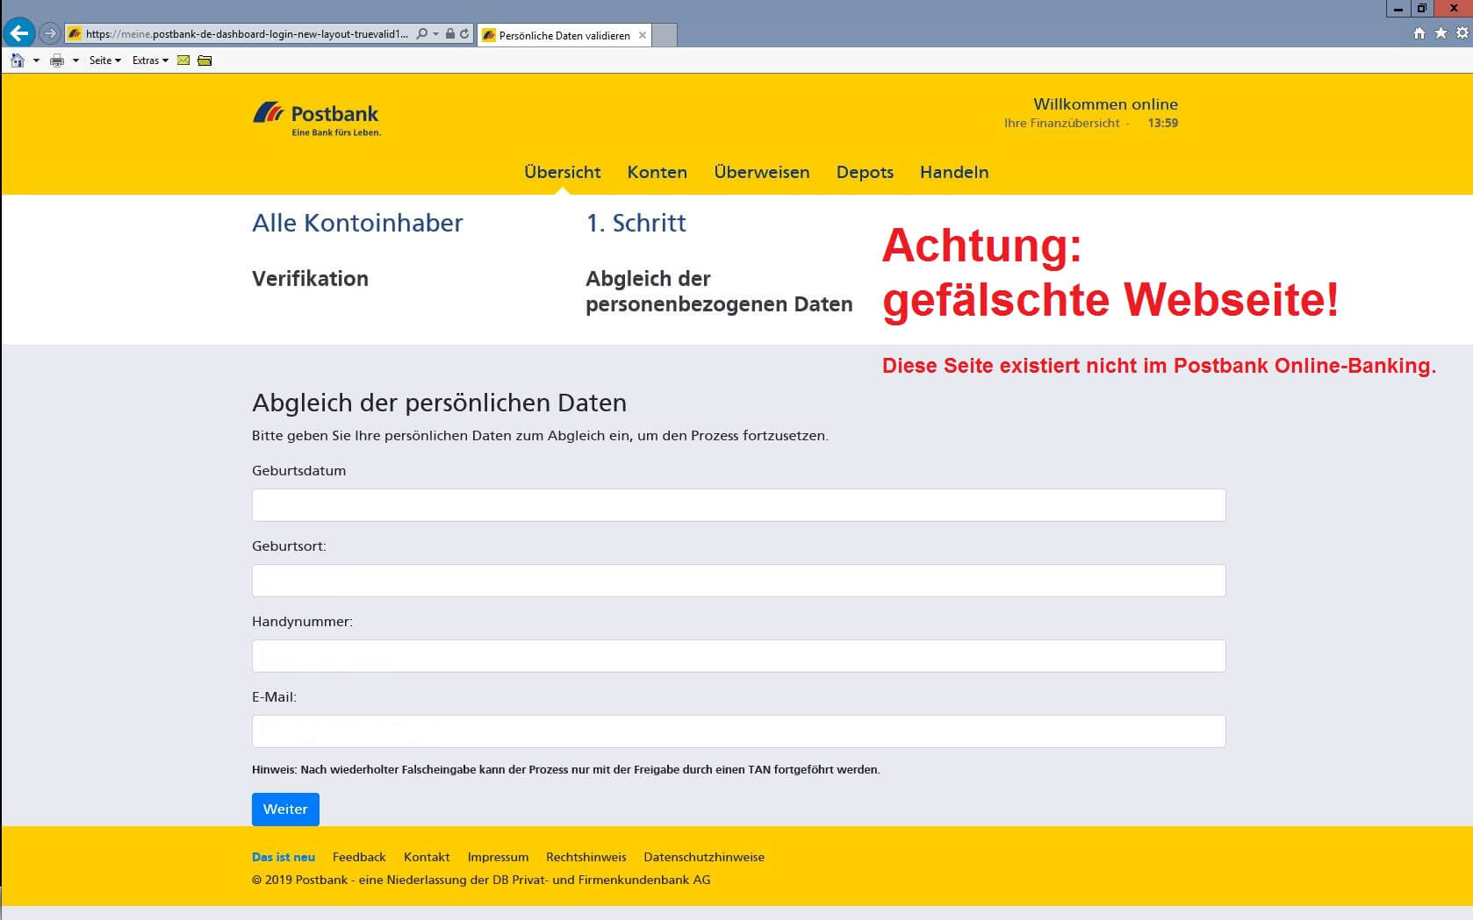This screenshot has width=1473, height=920.
Task: Click the mail envelope icon in command bar
Action: click(183, 61)
